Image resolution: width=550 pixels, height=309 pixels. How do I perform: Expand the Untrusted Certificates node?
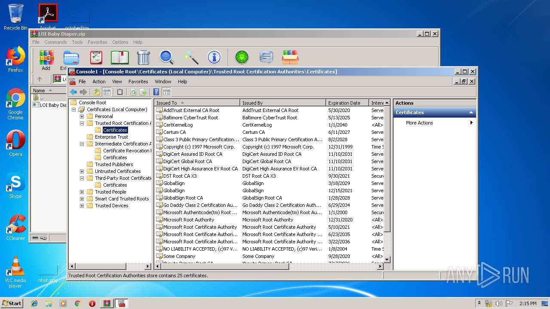pyautogui.click(x=82, y=171)
